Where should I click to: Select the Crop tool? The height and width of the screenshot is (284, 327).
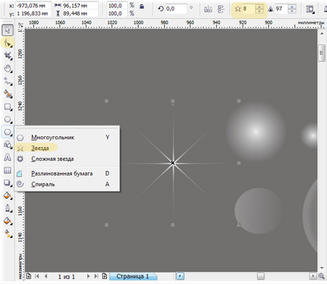pyautogui.click(x=8, y=56)
